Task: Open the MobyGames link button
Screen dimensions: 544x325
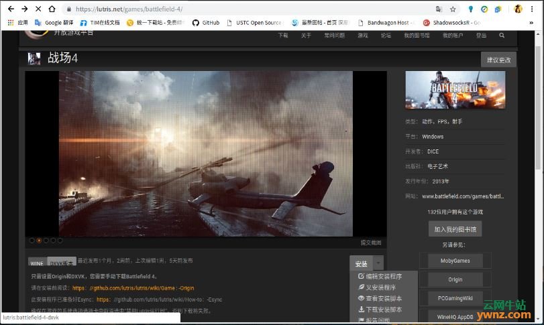Action: click(455, 261)
